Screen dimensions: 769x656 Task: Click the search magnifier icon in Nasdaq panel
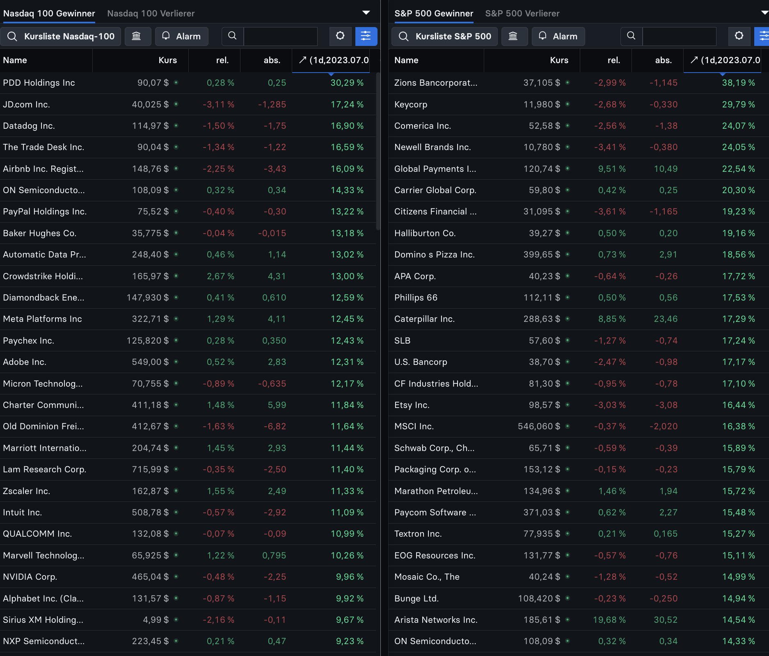point(233,36)
